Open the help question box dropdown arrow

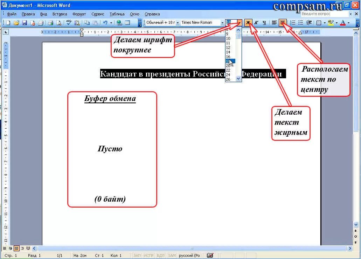coord(350,14)
